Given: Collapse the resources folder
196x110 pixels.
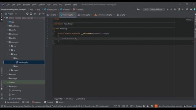Looking at the screenshot, I should click(7, 42).
